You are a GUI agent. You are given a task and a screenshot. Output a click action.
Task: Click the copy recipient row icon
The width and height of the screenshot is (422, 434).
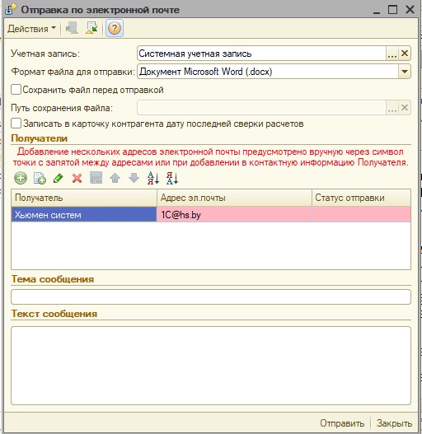[x=40, y=178]
